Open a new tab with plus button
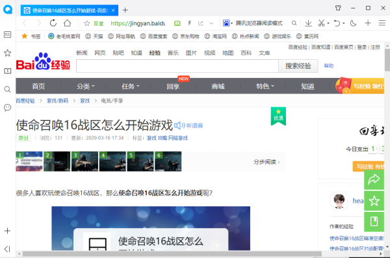The width and height of the screenshot is (390, 258). (x=125, y=10)
